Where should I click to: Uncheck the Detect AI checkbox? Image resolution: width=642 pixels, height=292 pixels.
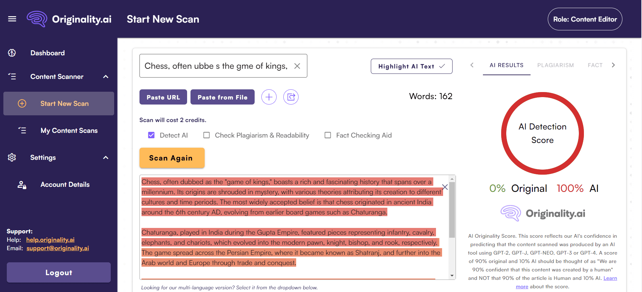tap(151, 135)
